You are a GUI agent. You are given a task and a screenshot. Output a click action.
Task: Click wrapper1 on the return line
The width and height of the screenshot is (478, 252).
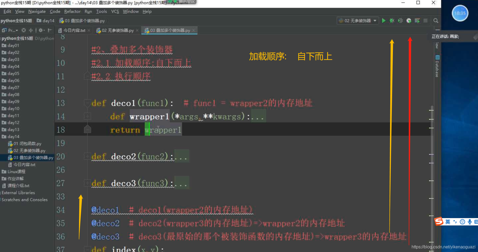pyautogui.click(x=163, y=130)
